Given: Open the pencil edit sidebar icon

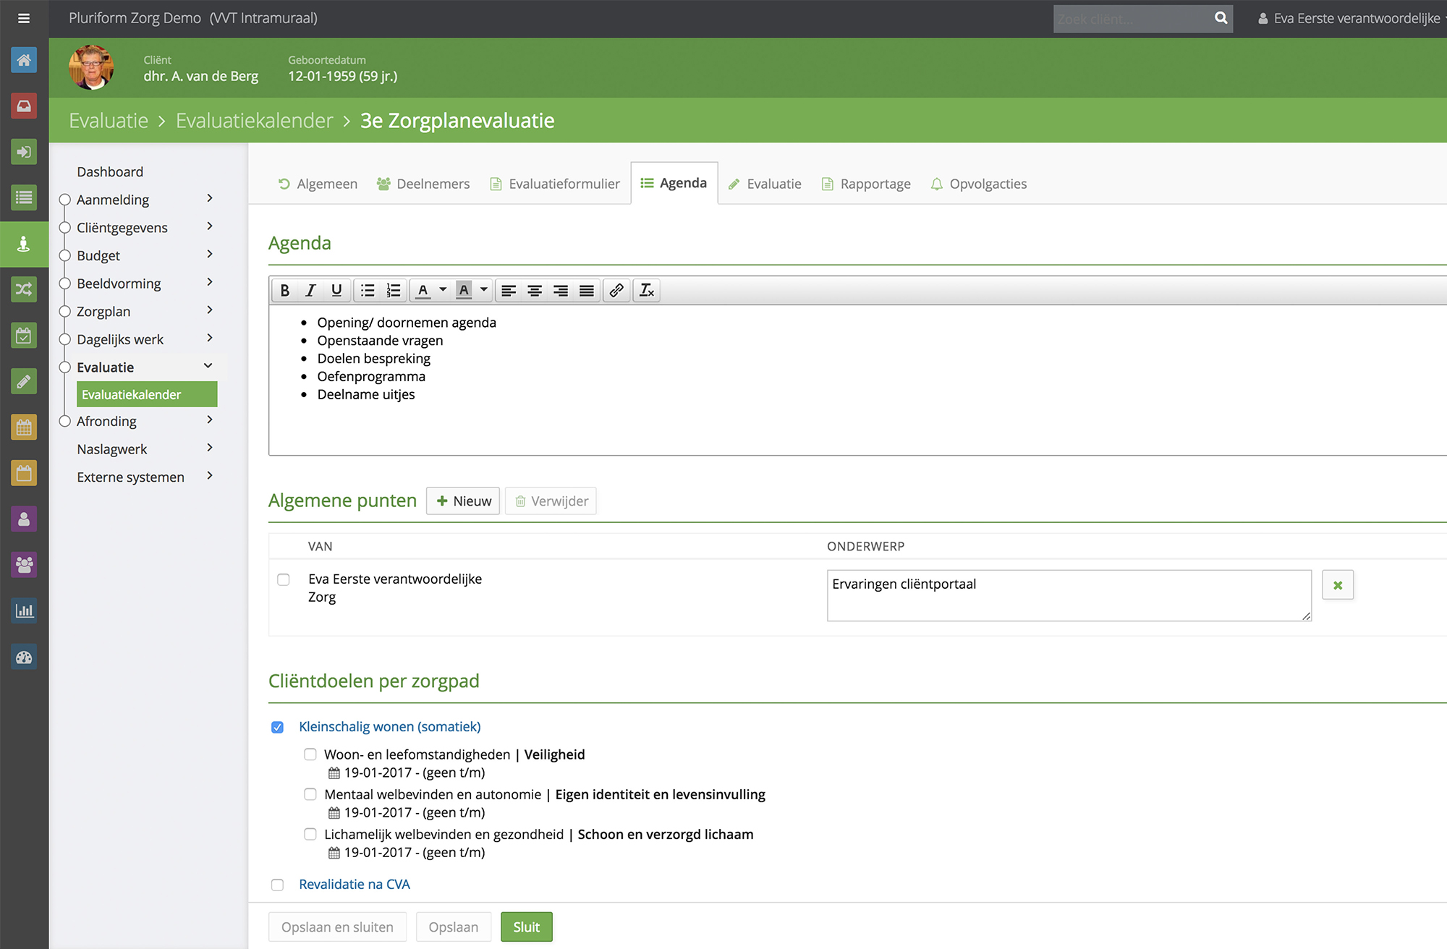Looking at the screenshot, I should [24, 381].
